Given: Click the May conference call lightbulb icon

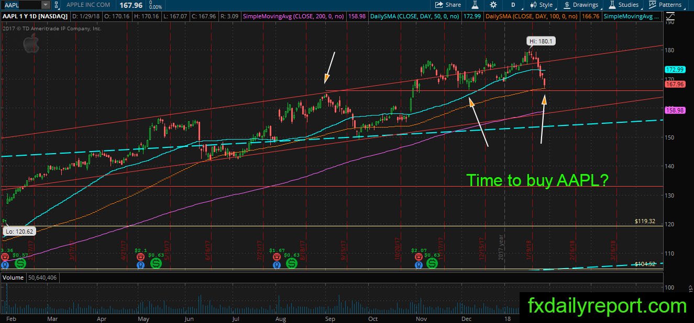Looking at the screenshot, I should 140,266.
